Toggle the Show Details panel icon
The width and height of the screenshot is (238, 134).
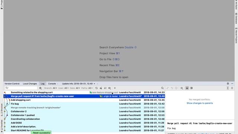[x=187, y=88]
